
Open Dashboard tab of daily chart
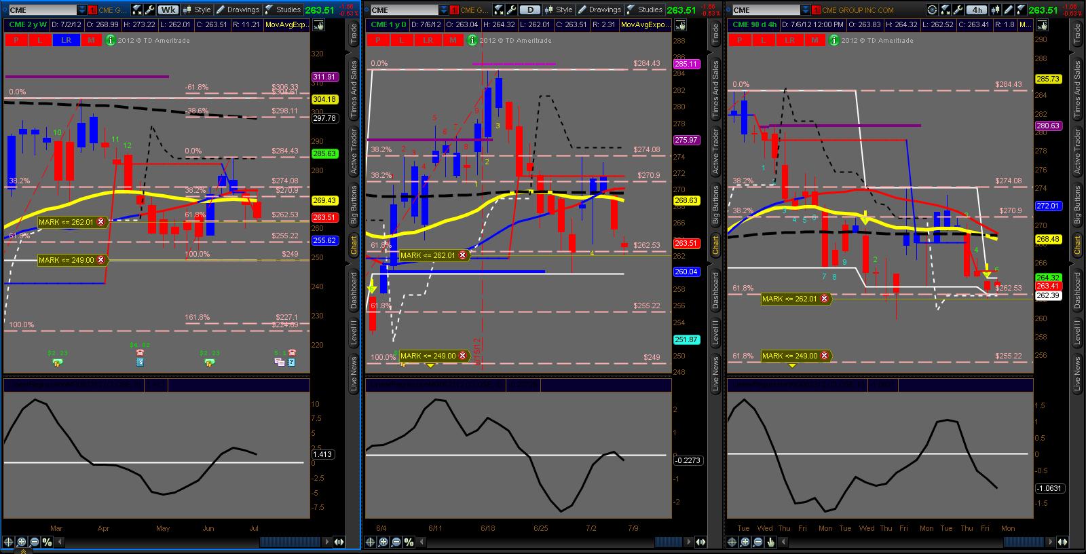[715, 291]
